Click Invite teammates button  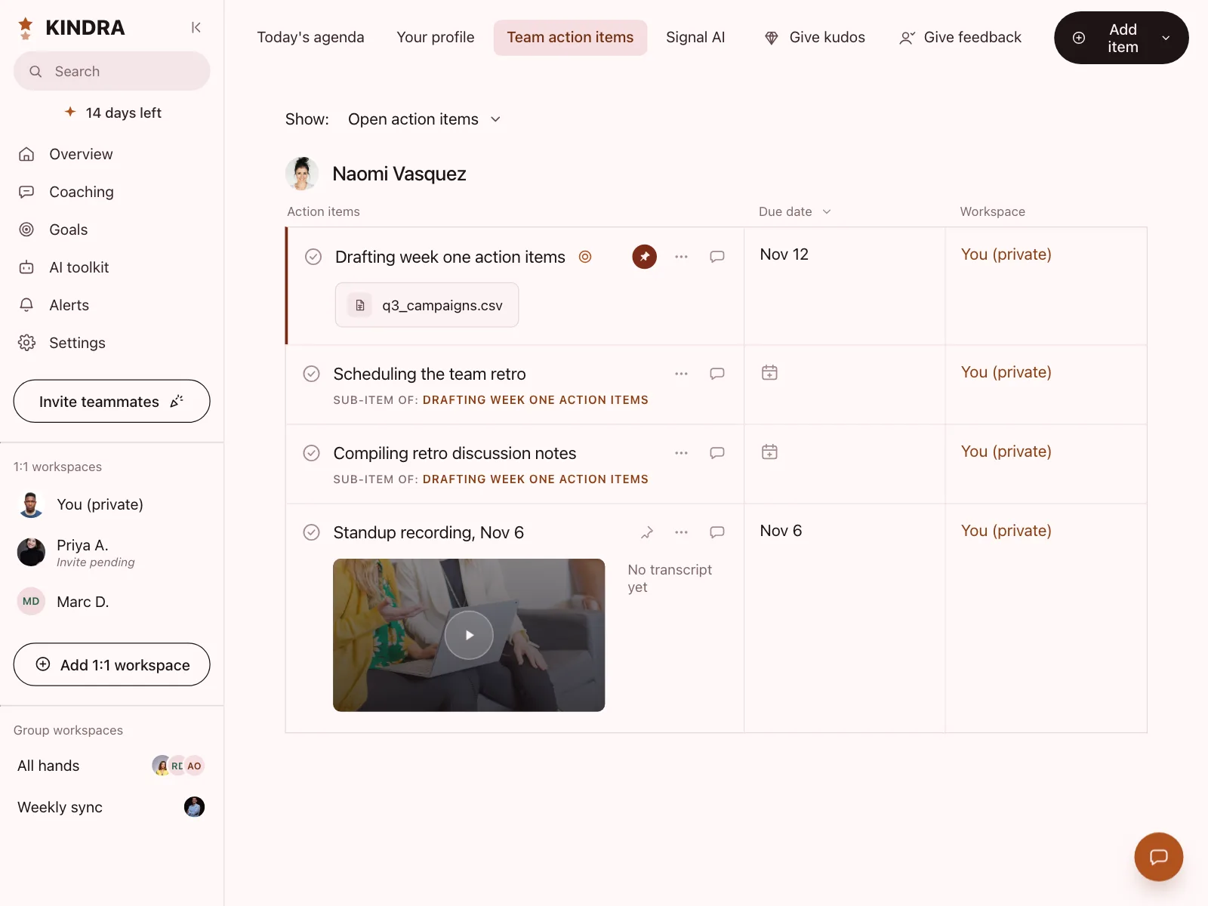[112, 401]
